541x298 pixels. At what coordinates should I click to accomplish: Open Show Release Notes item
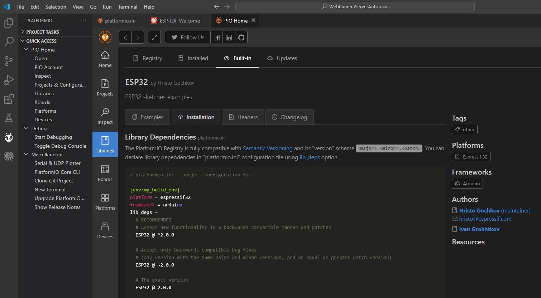(x=57, y=207)
